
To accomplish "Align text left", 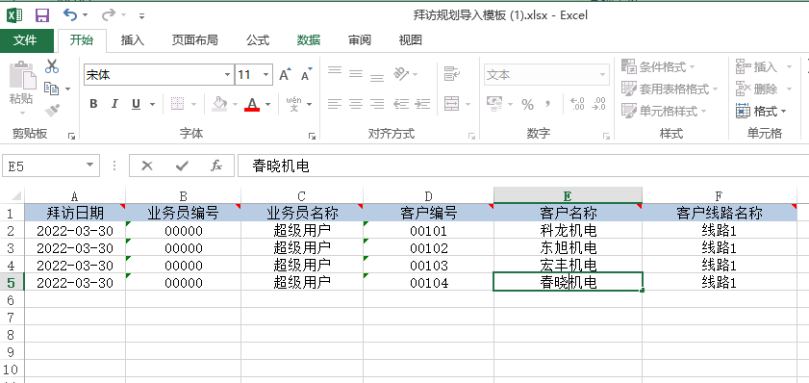I will [x=335, y=104].
